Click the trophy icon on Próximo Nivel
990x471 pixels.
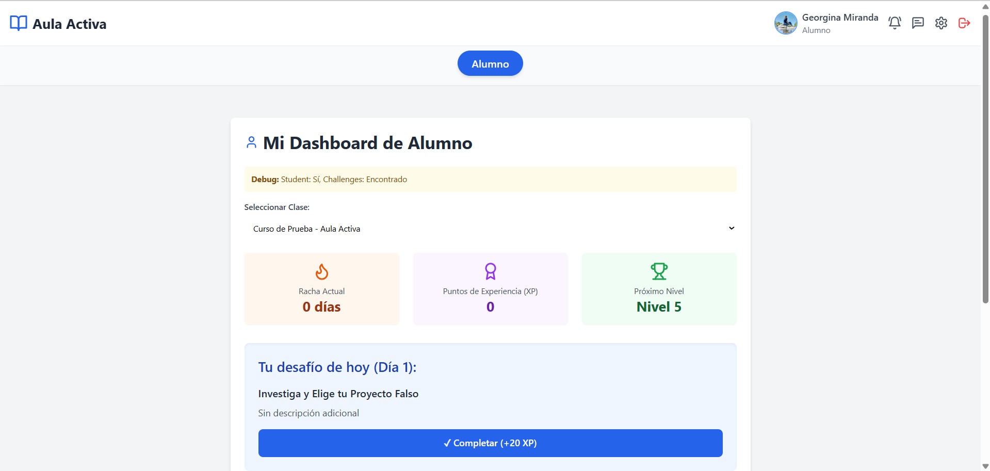pyautogui.click(x=659, y=270)
